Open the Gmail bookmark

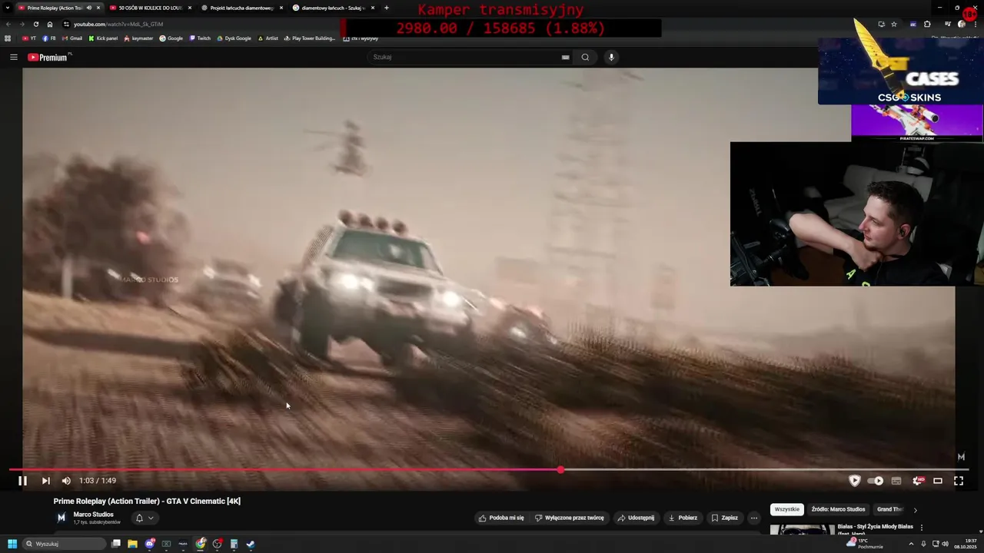[71, 38]
